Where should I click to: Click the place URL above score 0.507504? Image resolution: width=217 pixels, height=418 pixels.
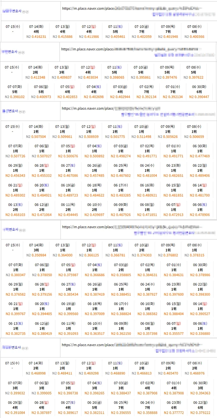coord(111,108)
